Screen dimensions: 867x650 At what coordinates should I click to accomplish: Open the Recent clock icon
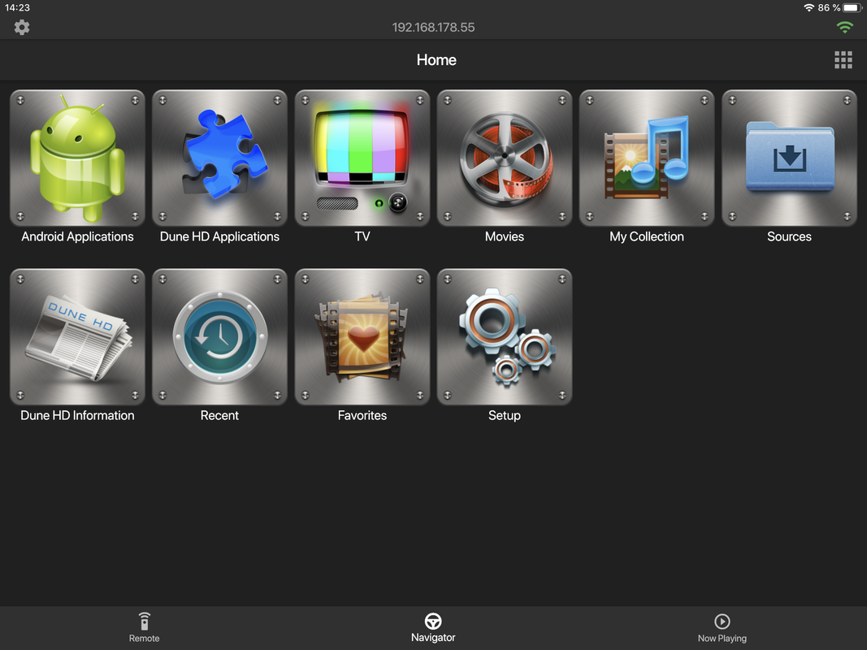[x=219, y=337]
